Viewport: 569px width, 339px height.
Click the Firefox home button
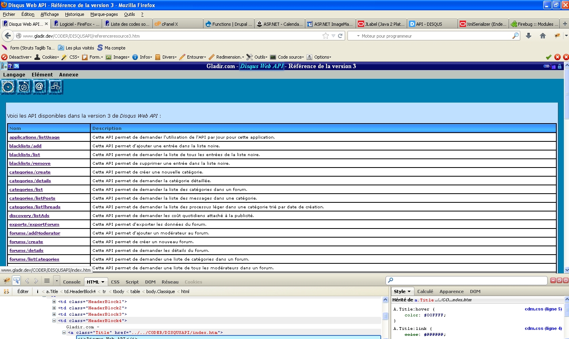[543, 36]
